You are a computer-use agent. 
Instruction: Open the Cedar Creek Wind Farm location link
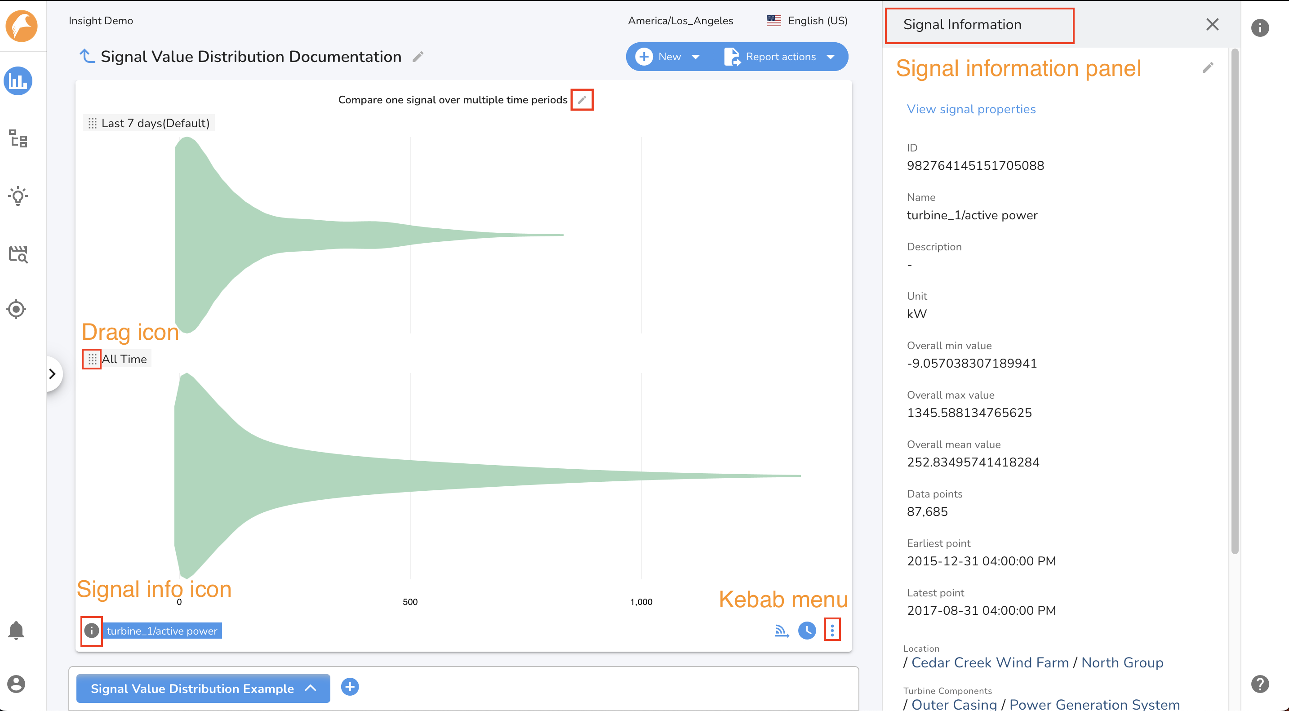[990, 662]
